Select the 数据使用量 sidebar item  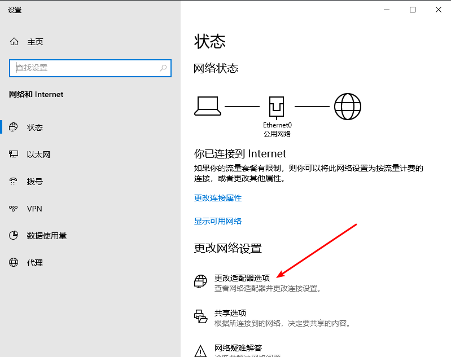tap(47, 236)
